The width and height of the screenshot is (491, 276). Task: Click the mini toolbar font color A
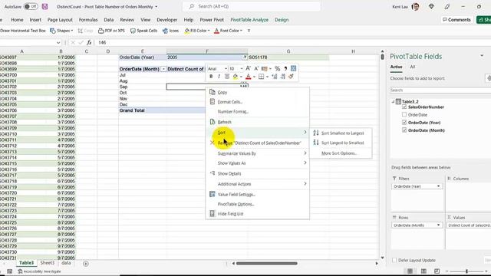249,77
